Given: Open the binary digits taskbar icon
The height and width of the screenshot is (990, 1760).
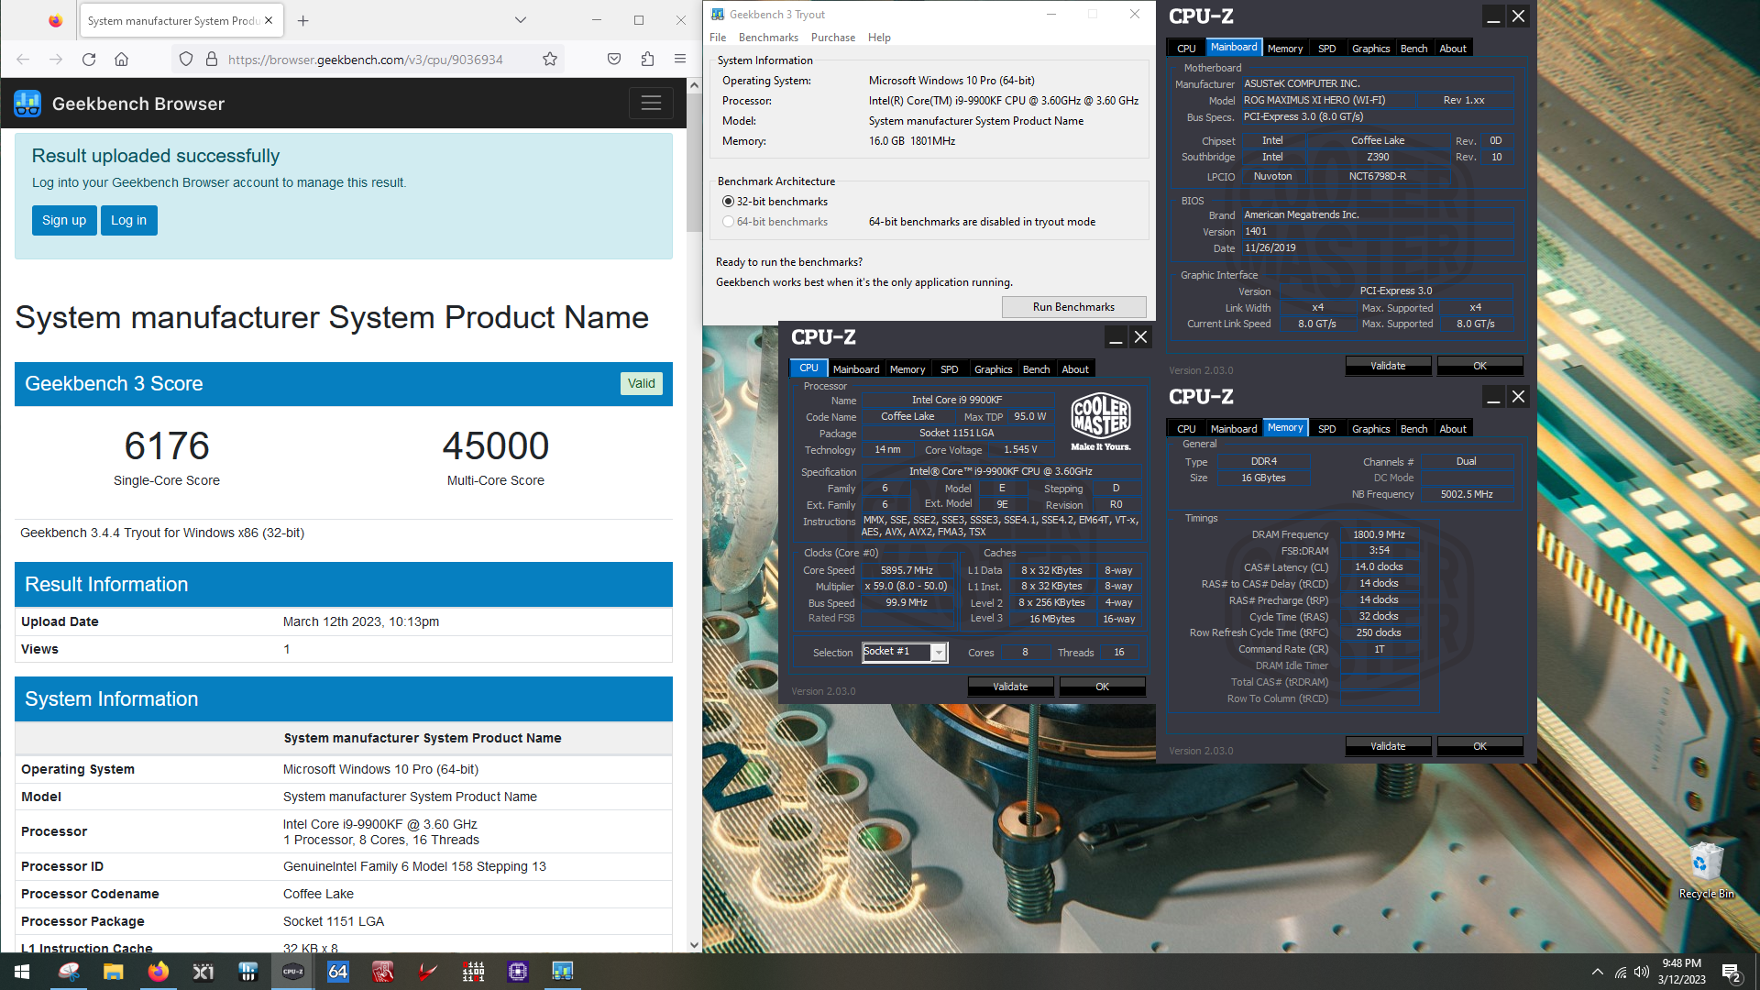Looking at the screenshot, I should 473,972.
